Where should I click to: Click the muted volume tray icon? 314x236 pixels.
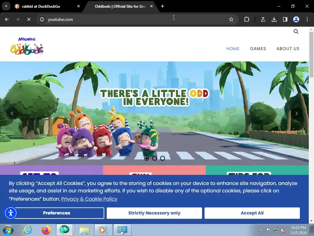[283, 230]
